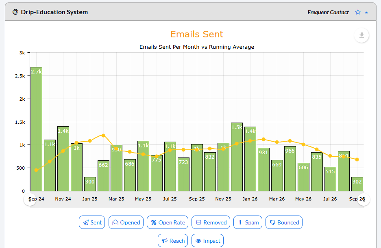Screen dimensions: 381x248
Task: Select the bar labeled 515
Action: [x=330, y=179]
